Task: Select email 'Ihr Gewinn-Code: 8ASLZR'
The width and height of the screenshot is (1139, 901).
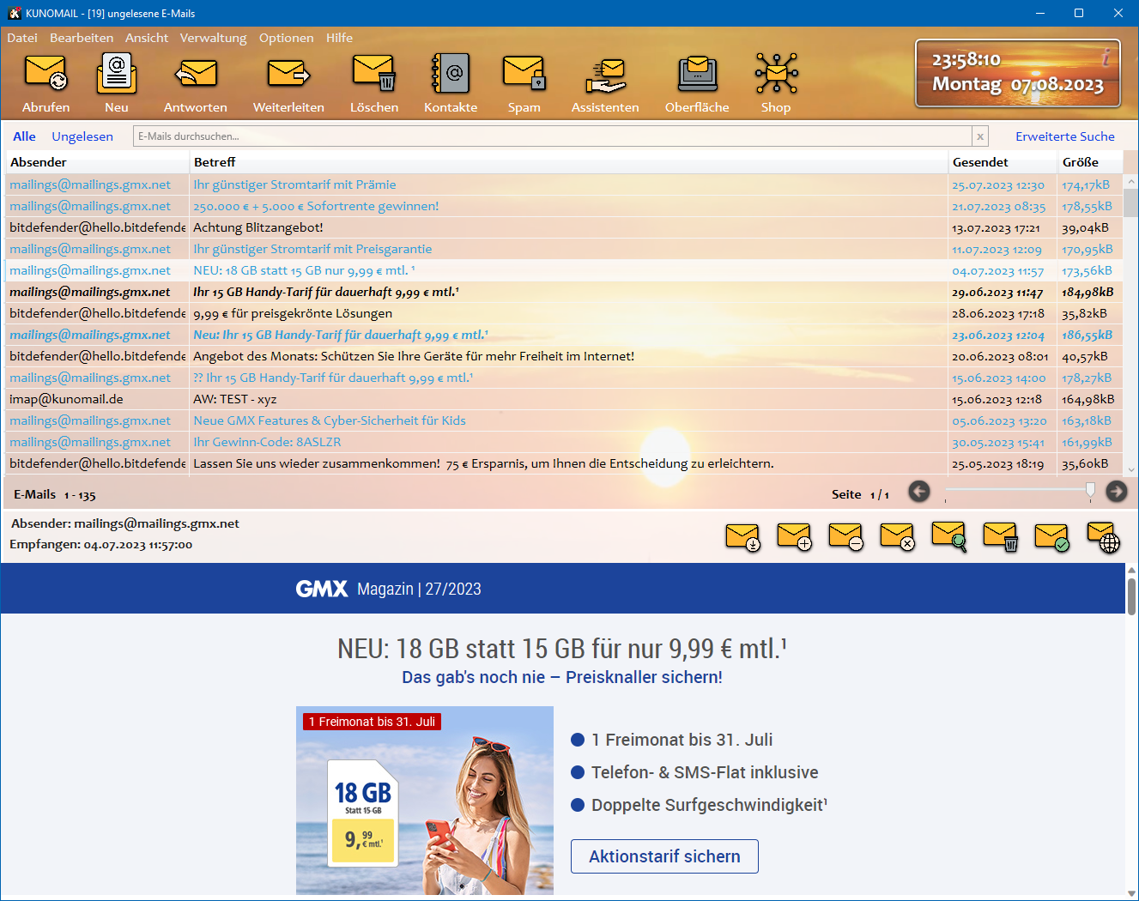Action: point(564,442)
